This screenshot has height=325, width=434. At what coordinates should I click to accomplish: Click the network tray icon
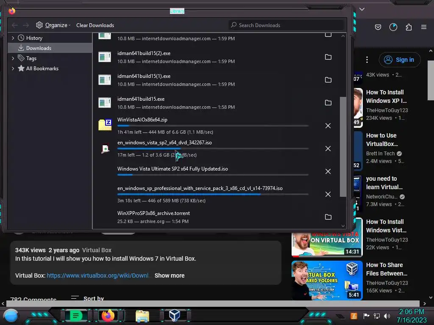pos(377,316)
